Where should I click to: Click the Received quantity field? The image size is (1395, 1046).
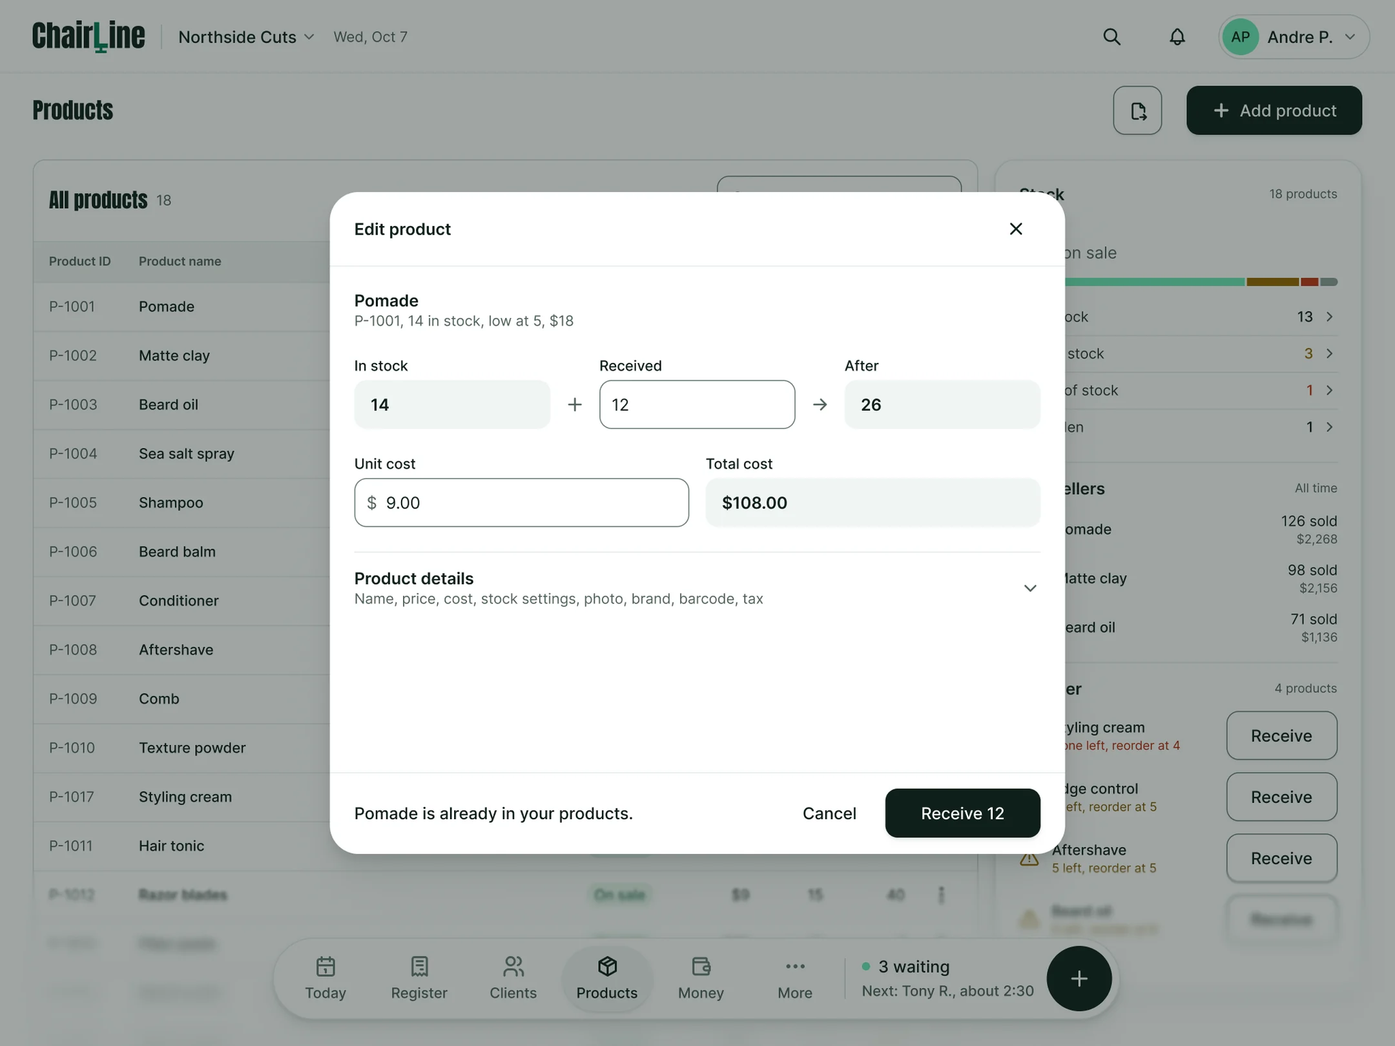[x=697, y=404]
